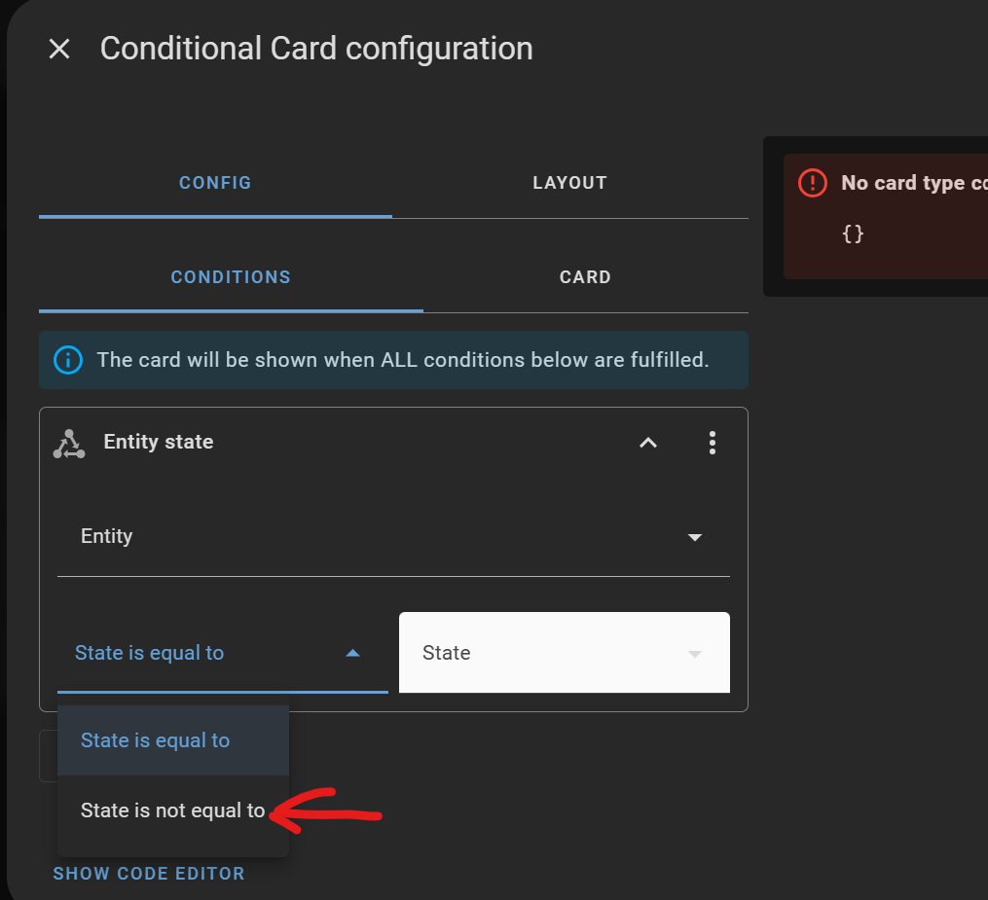The height and width of the screenshot is (900, 988).
Task: Close the Conditional Card configuration dialog
Action: [59, 49]
